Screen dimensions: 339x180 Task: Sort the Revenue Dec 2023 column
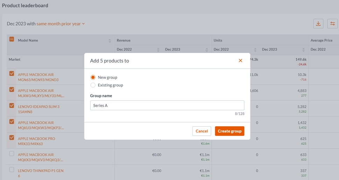pos(207,50)
